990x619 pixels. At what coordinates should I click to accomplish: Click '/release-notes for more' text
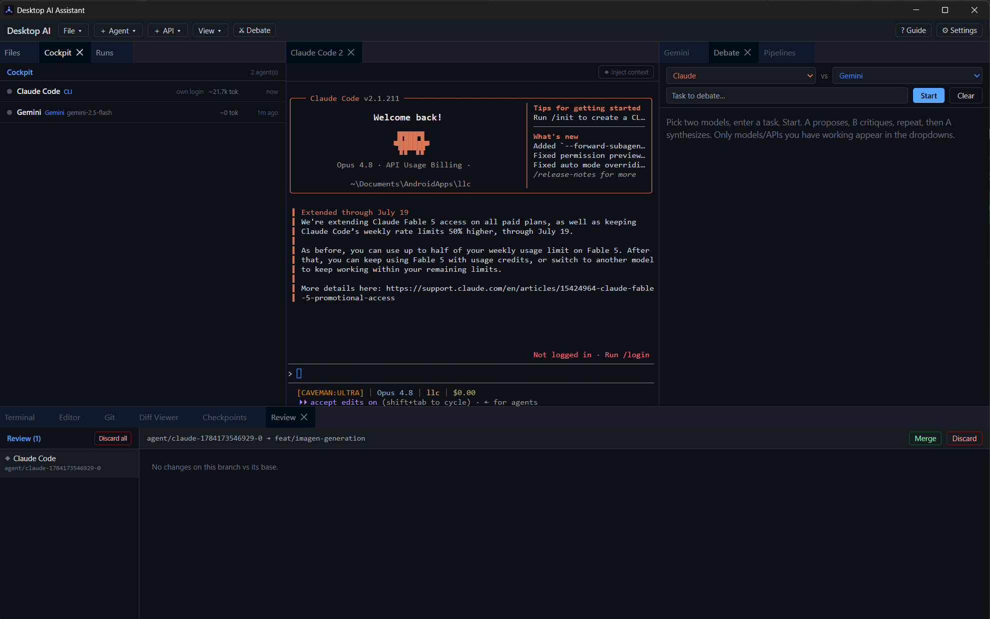[584, 174]
